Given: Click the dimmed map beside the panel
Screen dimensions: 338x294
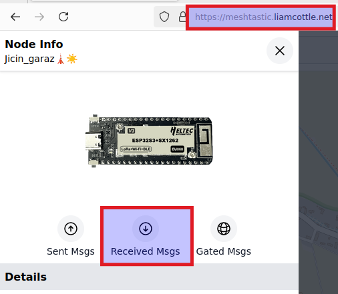Looking at the screenshot, I should click(x=318, y=162).
